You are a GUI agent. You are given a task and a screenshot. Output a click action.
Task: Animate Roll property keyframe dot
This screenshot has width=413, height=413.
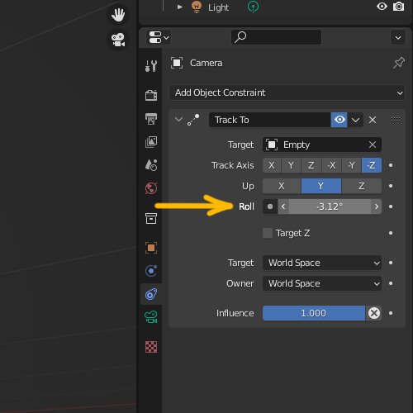pos(391,206)
